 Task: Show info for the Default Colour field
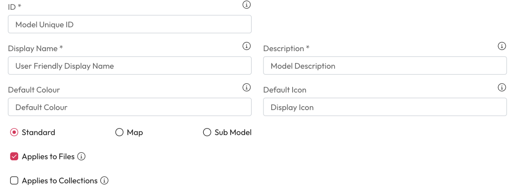click(247, 88)
